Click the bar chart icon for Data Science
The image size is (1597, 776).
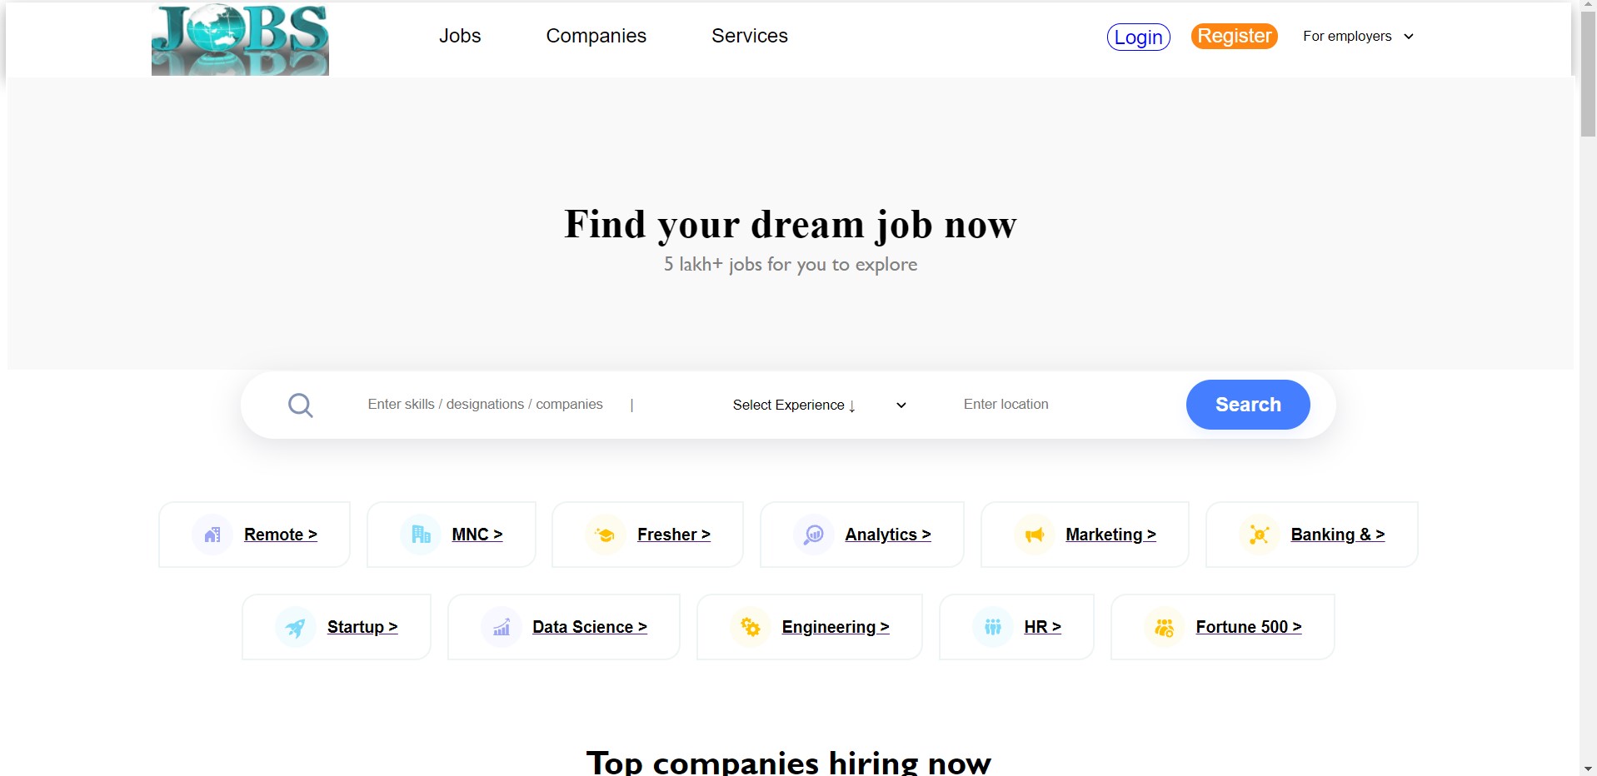click(x=501, y=627)
